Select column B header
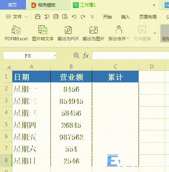 (x=71, y=67)
